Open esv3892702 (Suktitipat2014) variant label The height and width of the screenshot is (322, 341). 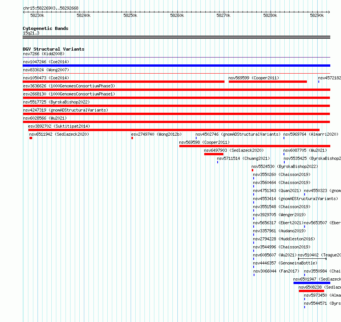point(59,126)
